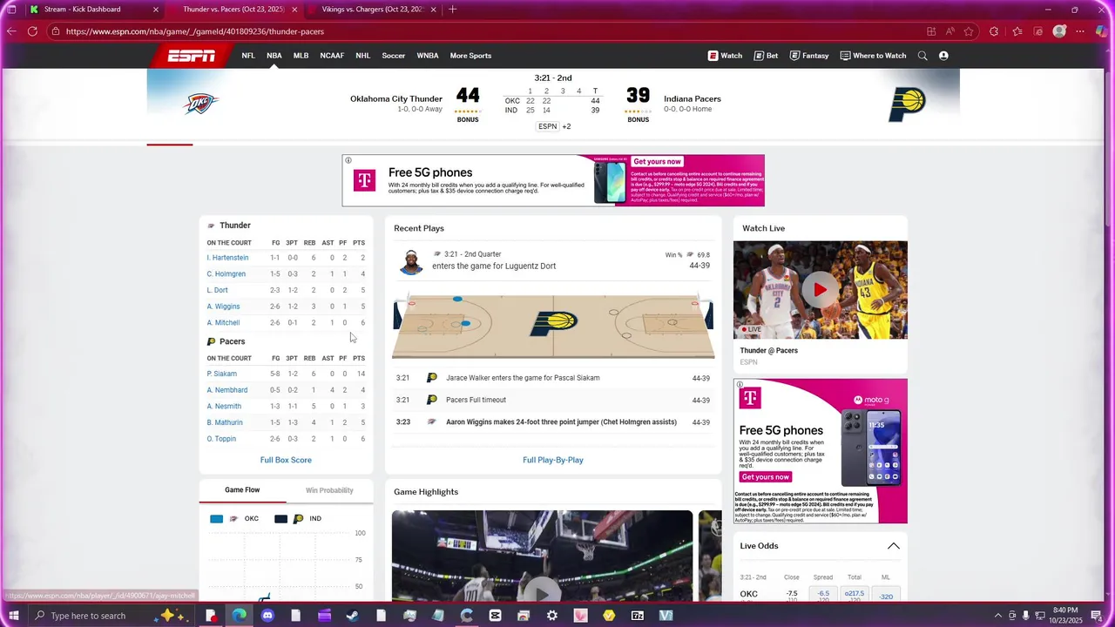Click the OKC spread -6.5 odds cell
This screenshot has width=1115, height=627.
coord(823,595)
